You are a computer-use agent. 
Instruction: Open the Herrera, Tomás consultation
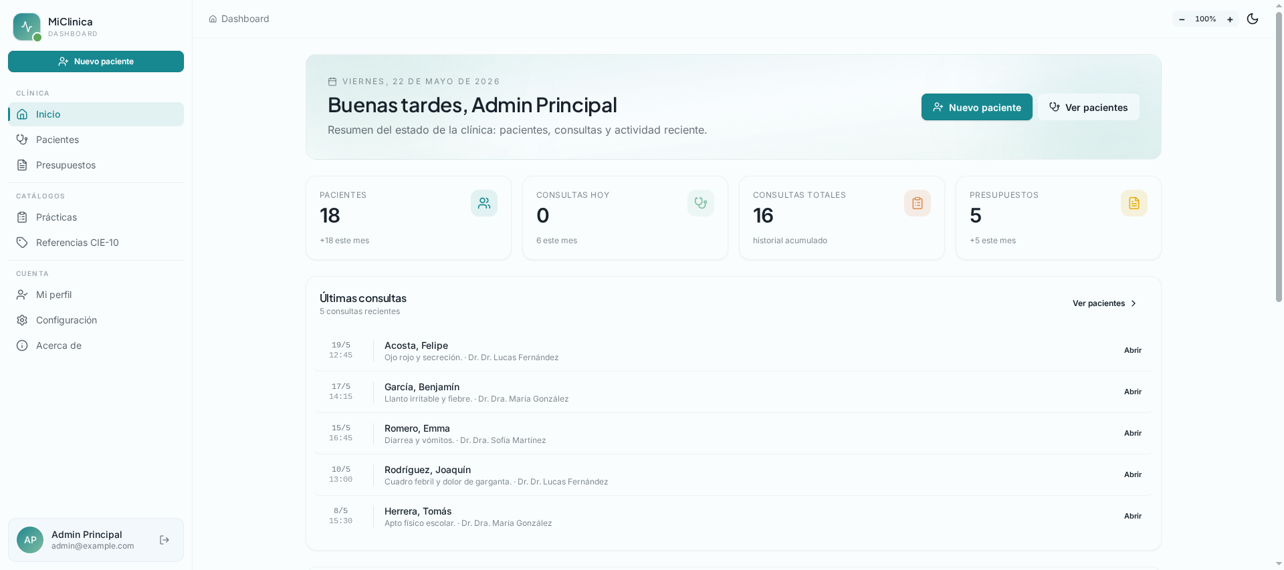[1133, 516]
